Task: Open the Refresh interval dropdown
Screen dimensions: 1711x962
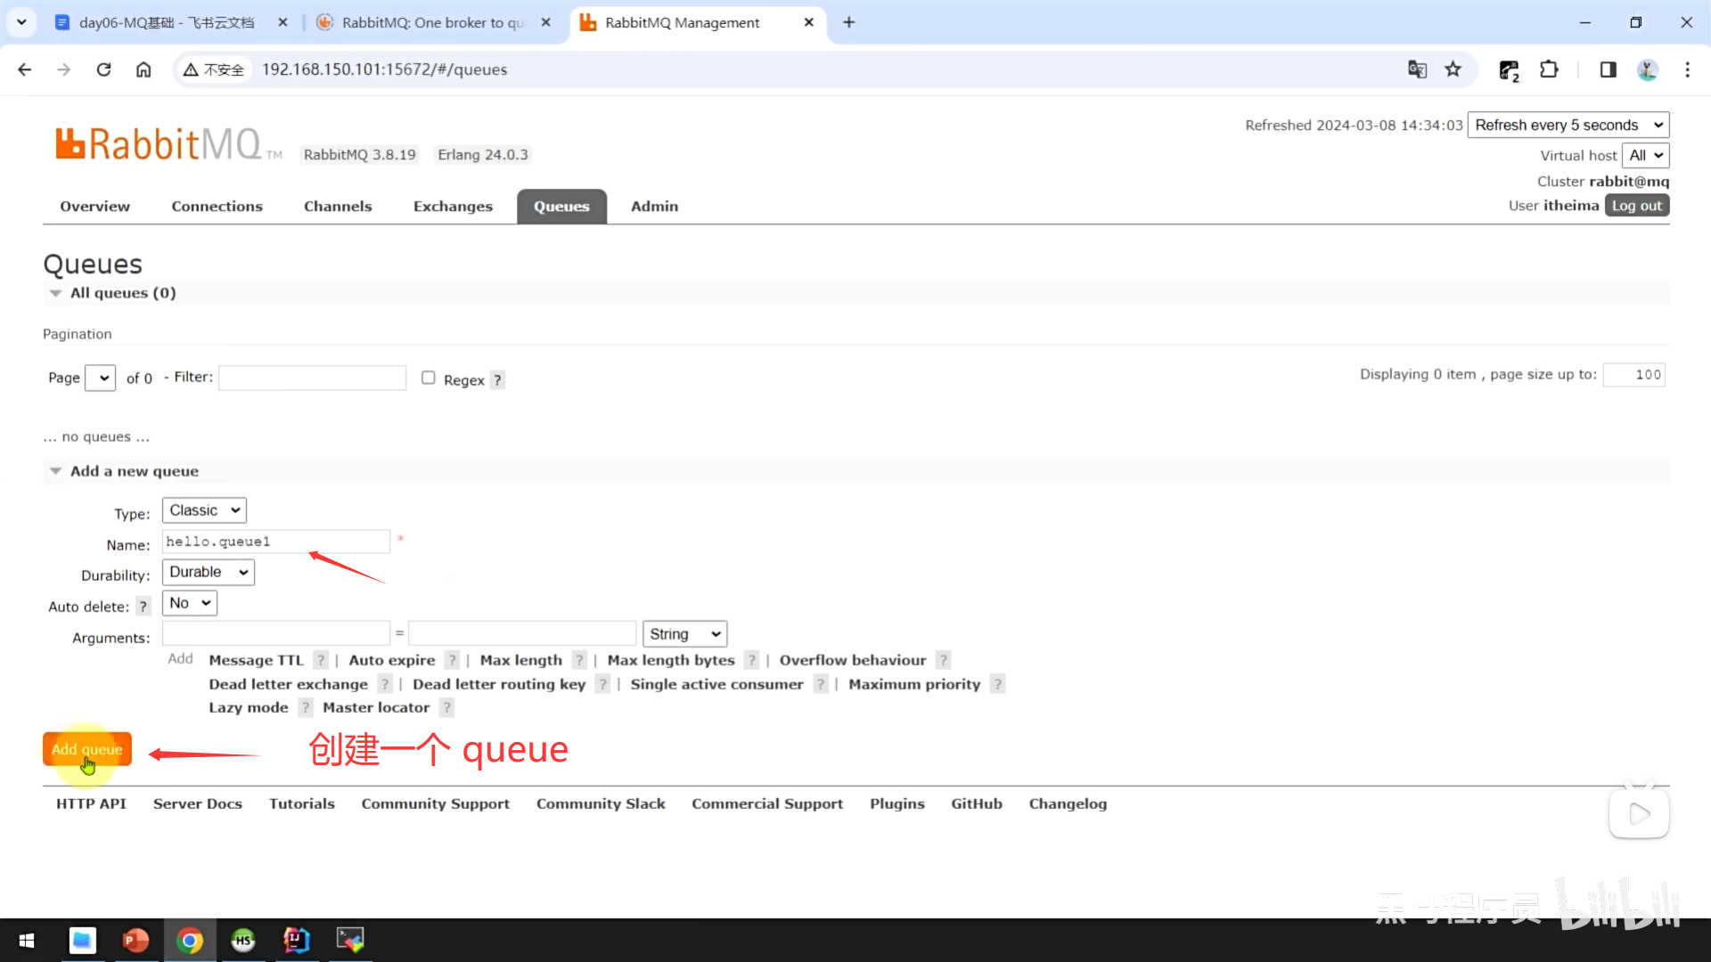Action: [x=1568, y=125]
